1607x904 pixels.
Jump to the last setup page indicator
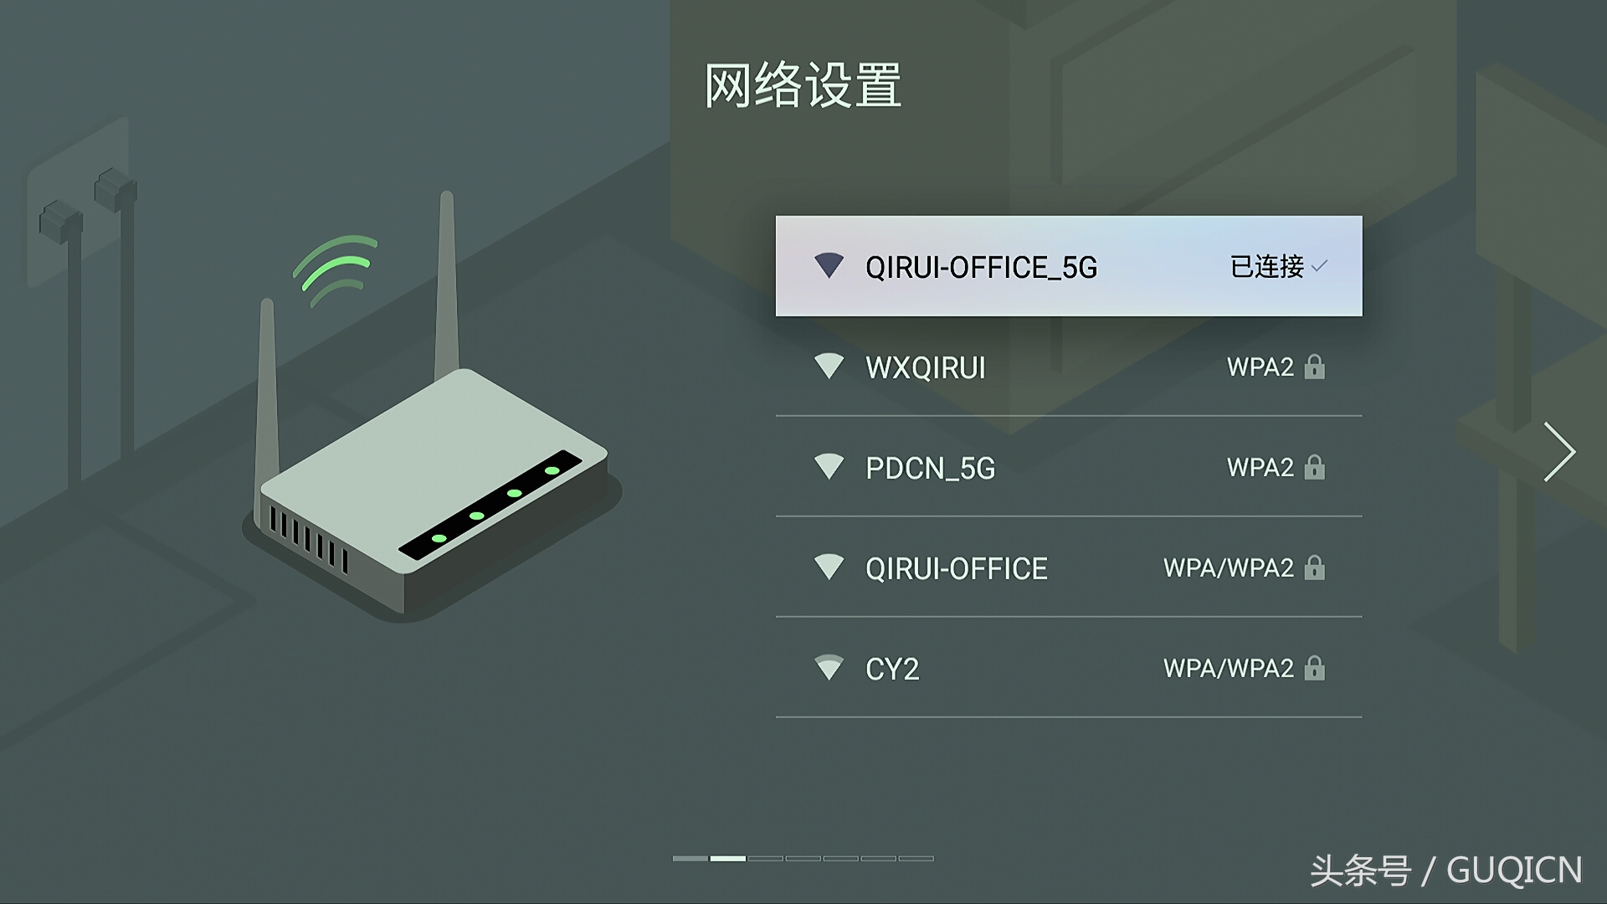[x=916, y=858]
